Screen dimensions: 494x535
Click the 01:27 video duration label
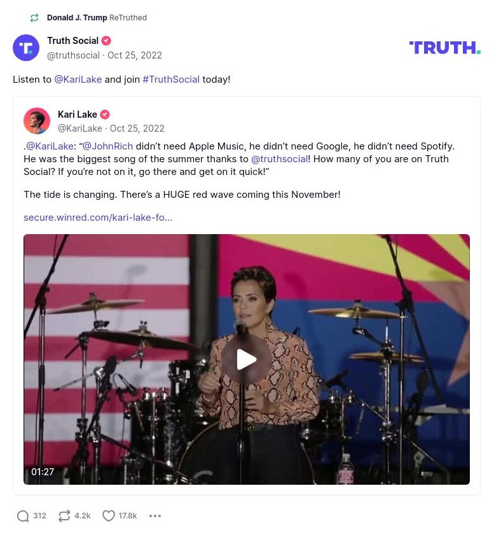(x=43, y=472)
